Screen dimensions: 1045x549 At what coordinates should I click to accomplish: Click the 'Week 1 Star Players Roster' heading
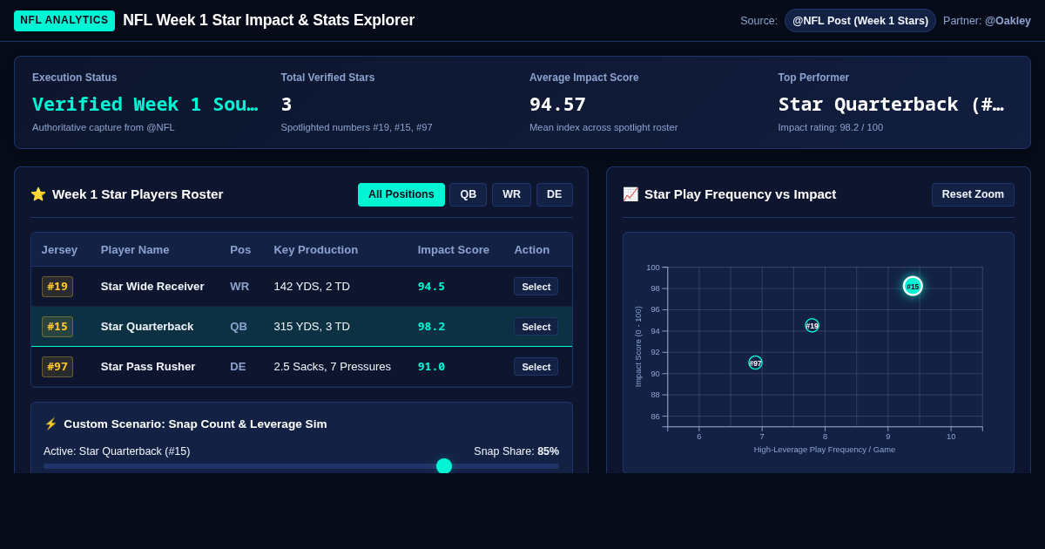tap(138, 194)
